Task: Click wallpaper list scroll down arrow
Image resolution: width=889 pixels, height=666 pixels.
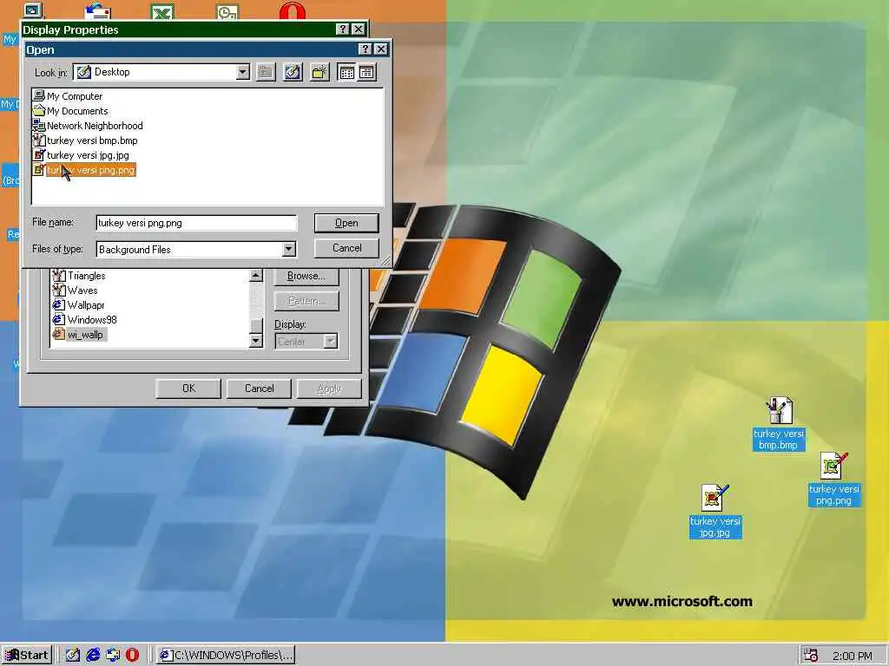Action: click(x=256, y=340)
